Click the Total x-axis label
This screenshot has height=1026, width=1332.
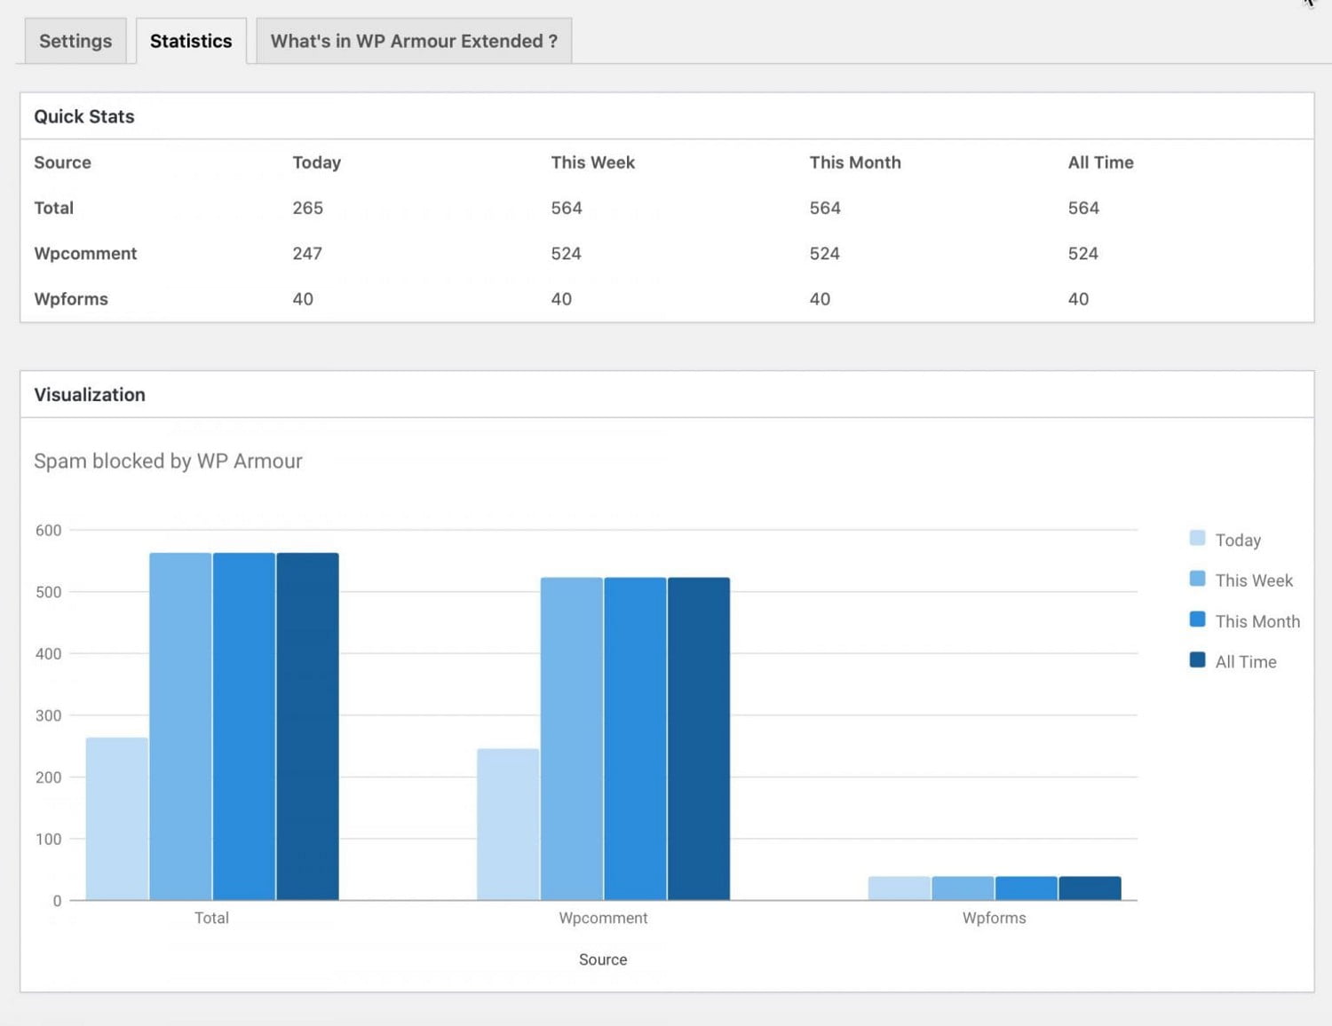[x=211, y=918]
